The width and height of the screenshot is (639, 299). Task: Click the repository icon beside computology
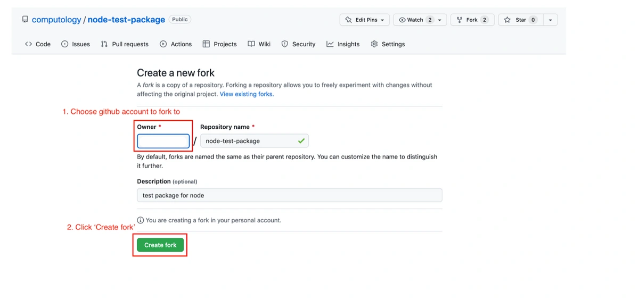point(25,19)
